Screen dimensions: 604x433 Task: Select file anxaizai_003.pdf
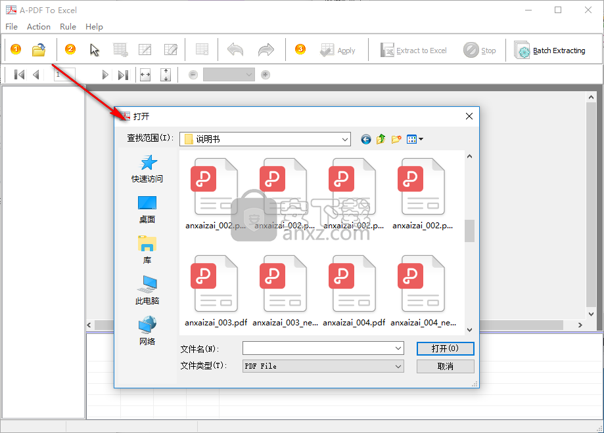(x=216, y=291)
